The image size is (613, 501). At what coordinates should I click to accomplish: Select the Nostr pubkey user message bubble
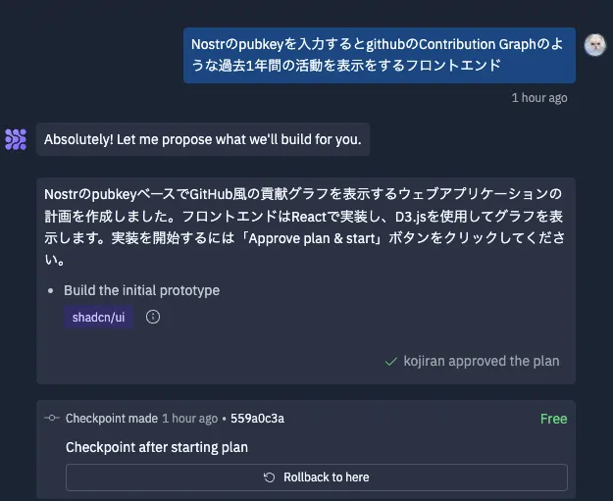(379, 55)
